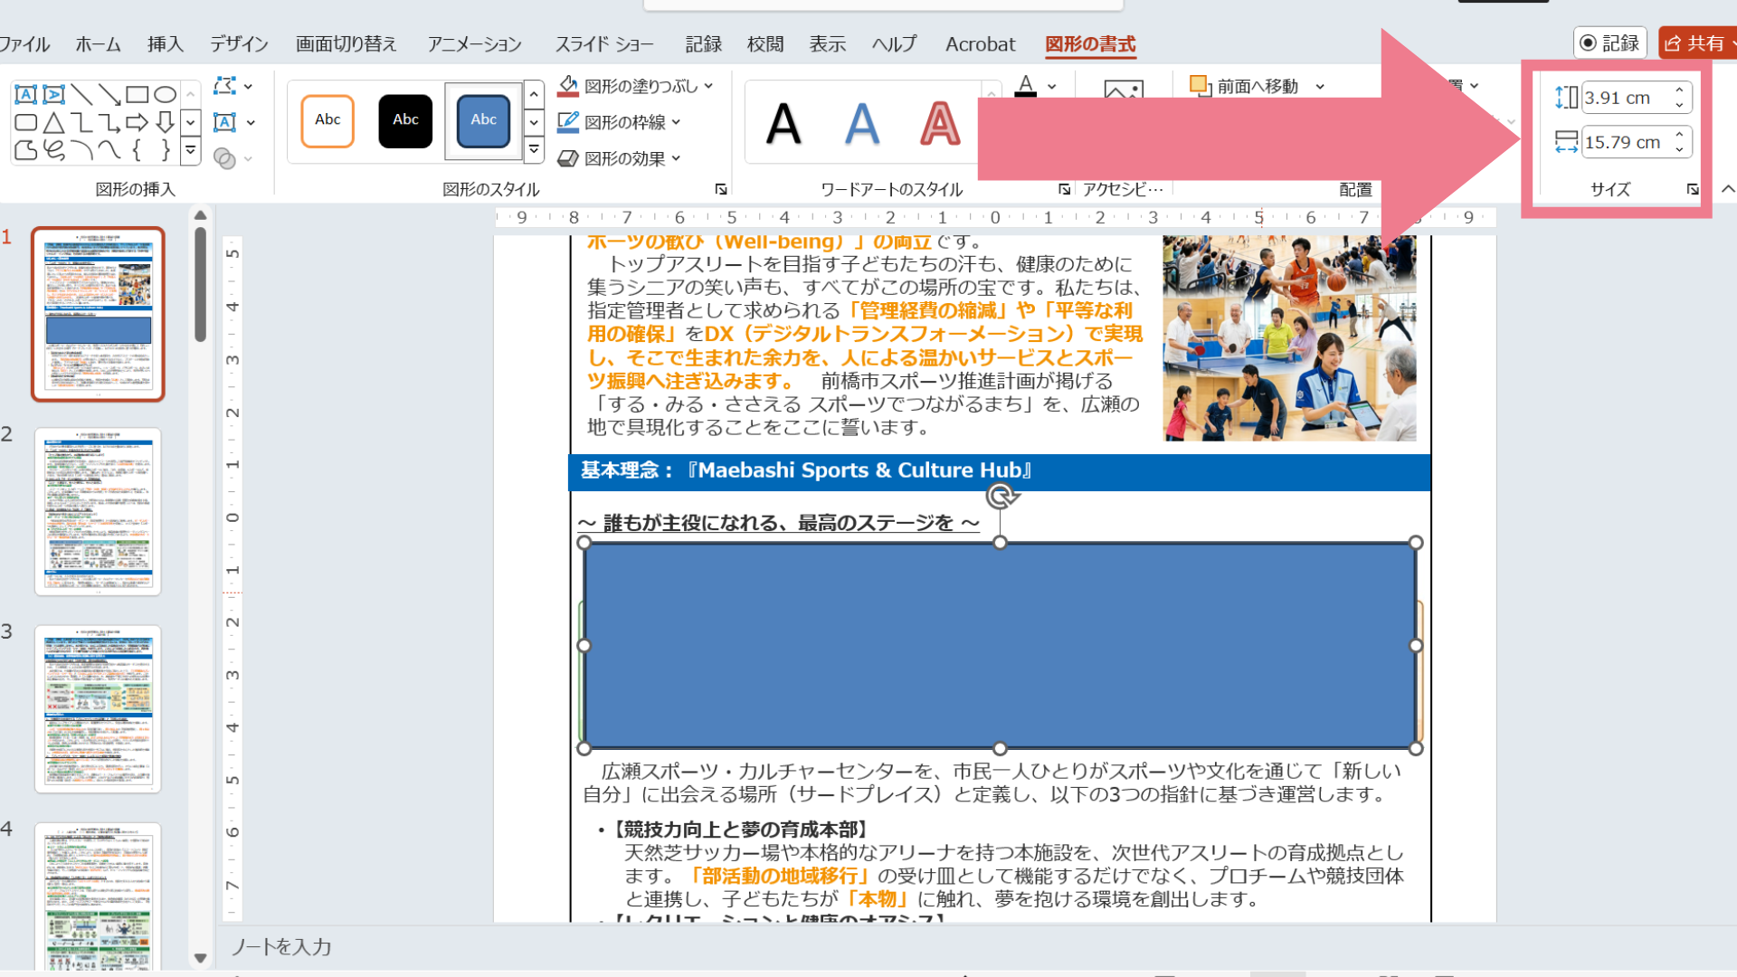Select slide 2 thumbnail
The image size is (1737, 977).
[x=98, y=512]
